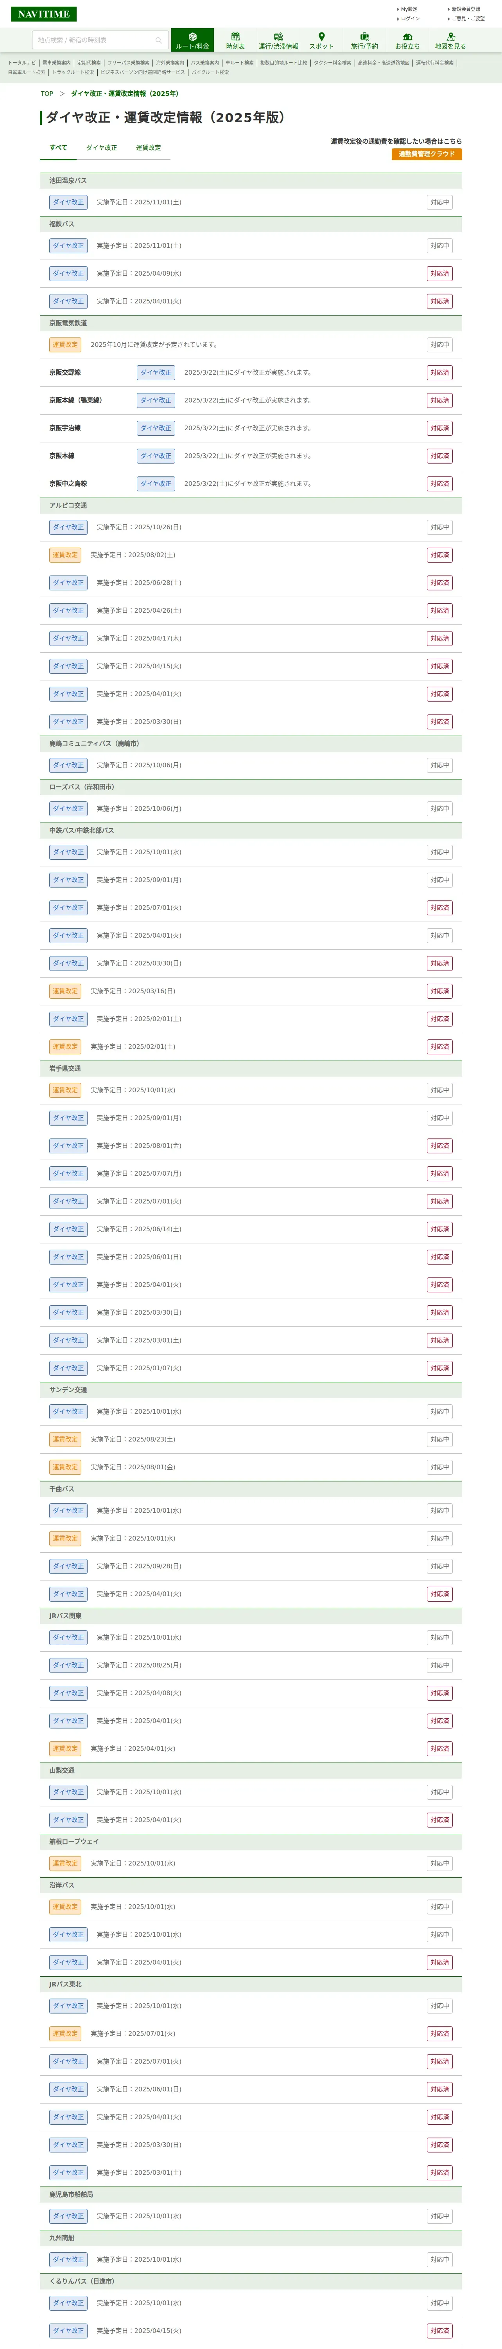Click the NAVITIME logo

coord(44,14)
